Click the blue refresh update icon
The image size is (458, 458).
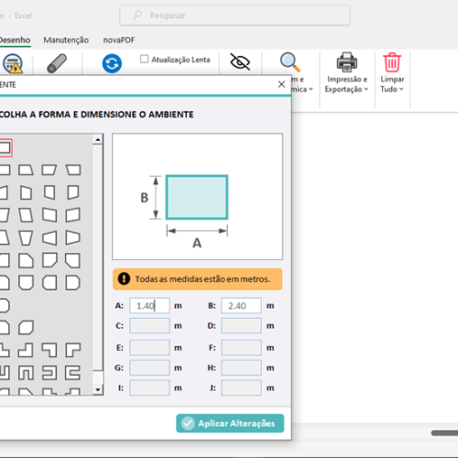click(112, 63)
